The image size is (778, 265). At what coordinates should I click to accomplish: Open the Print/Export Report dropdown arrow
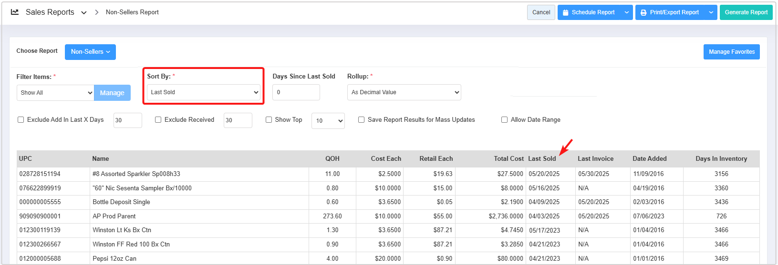(x=711, y=12)
